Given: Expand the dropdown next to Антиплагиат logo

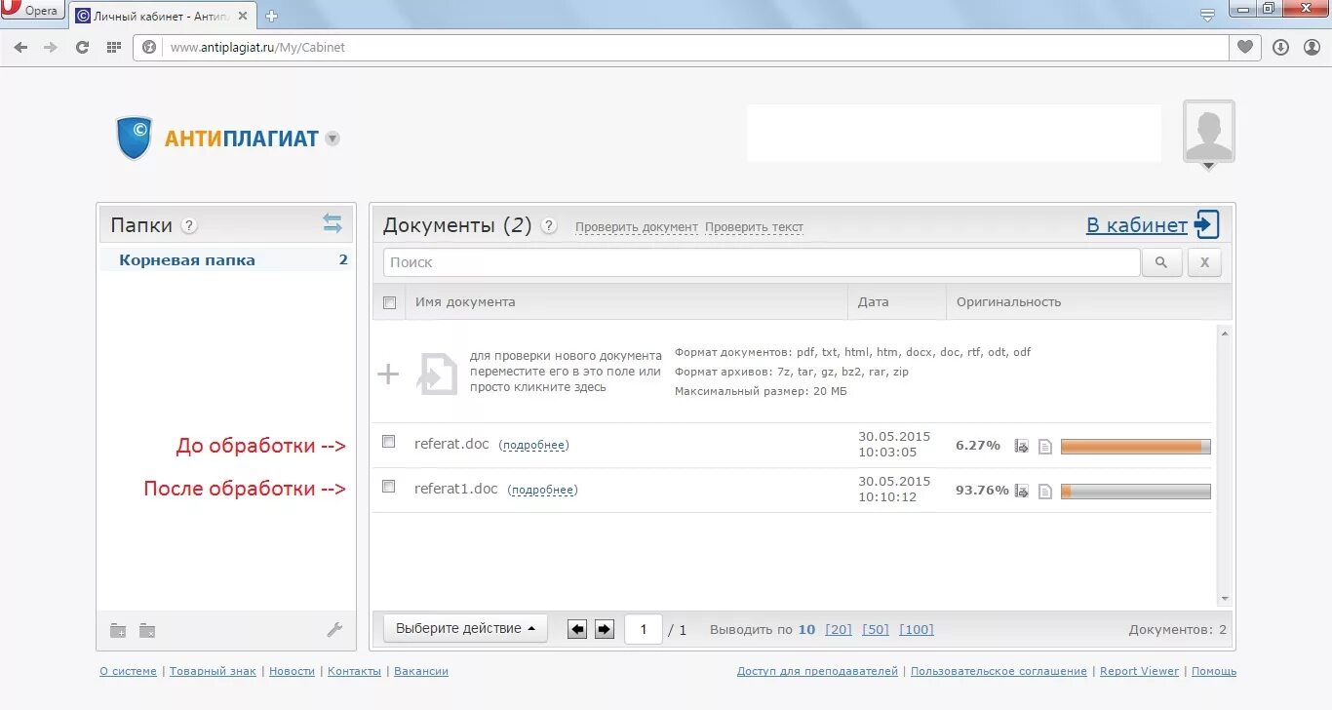Looking at the screenshot, I should (x=333, y=138).
